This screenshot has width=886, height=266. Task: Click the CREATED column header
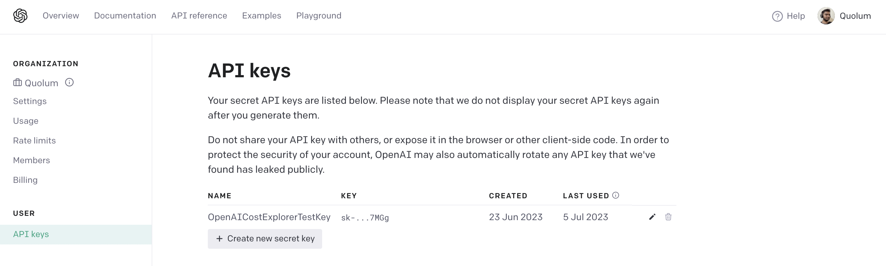[508, 195]
